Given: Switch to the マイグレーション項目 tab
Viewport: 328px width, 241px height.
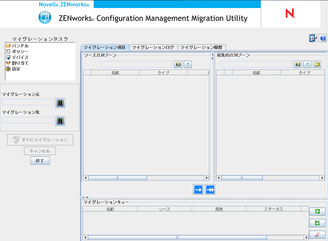Looking at the screenshot, I should pyautogui.click(x=105, y=47).
